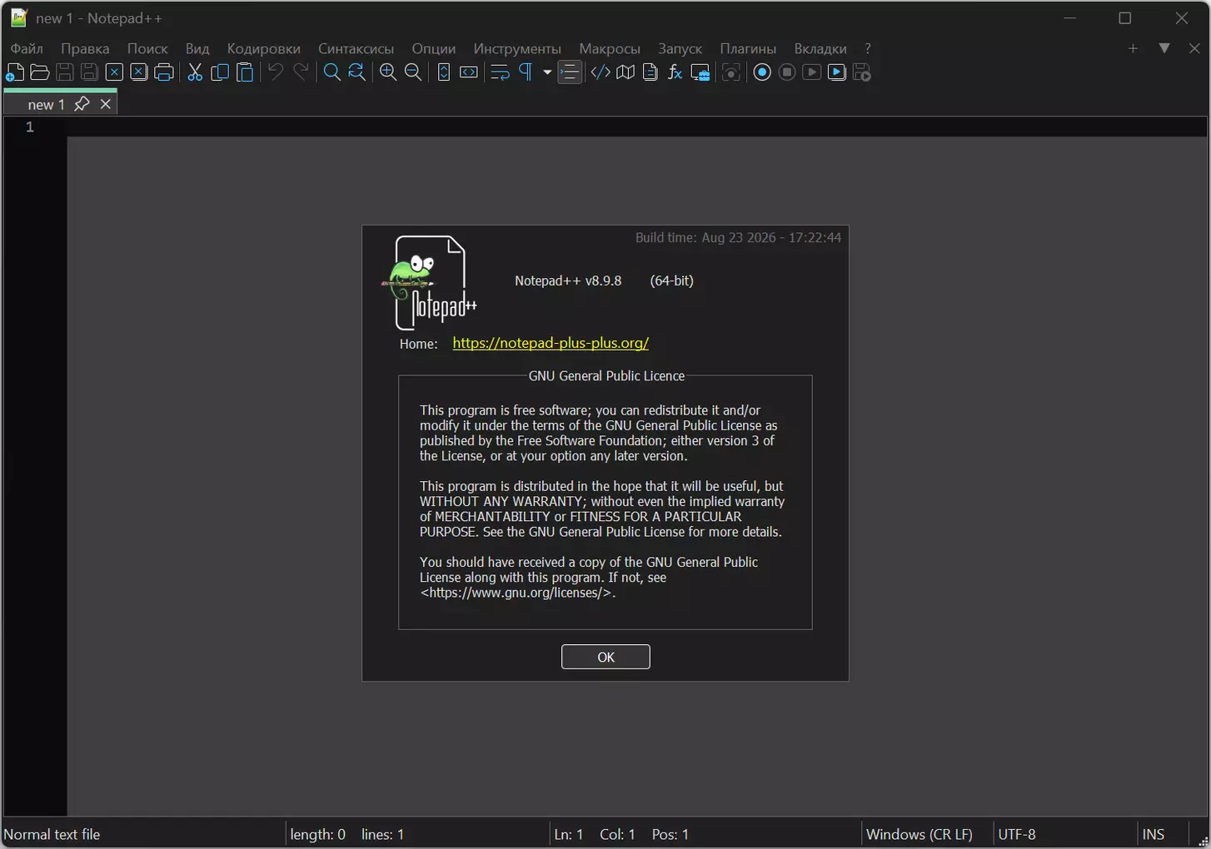Stop macro recording button
The height and width of the screenshot is (849, 1211).
pyautogui.click(x=787, y=72)
